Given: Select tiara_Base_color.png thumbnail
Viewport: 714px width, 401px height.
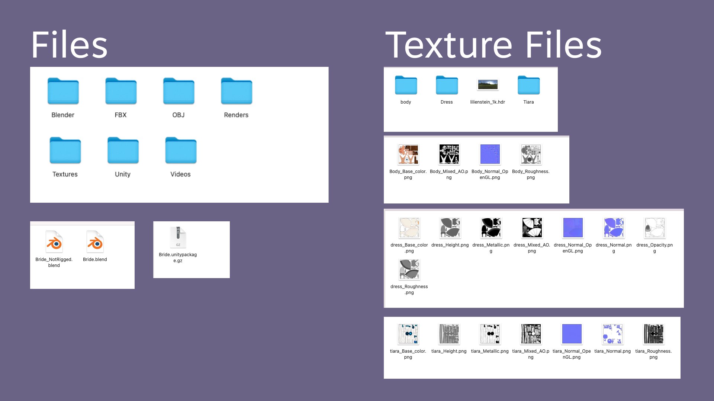Looking at the screenshot, I should click(x=408, y=334).
